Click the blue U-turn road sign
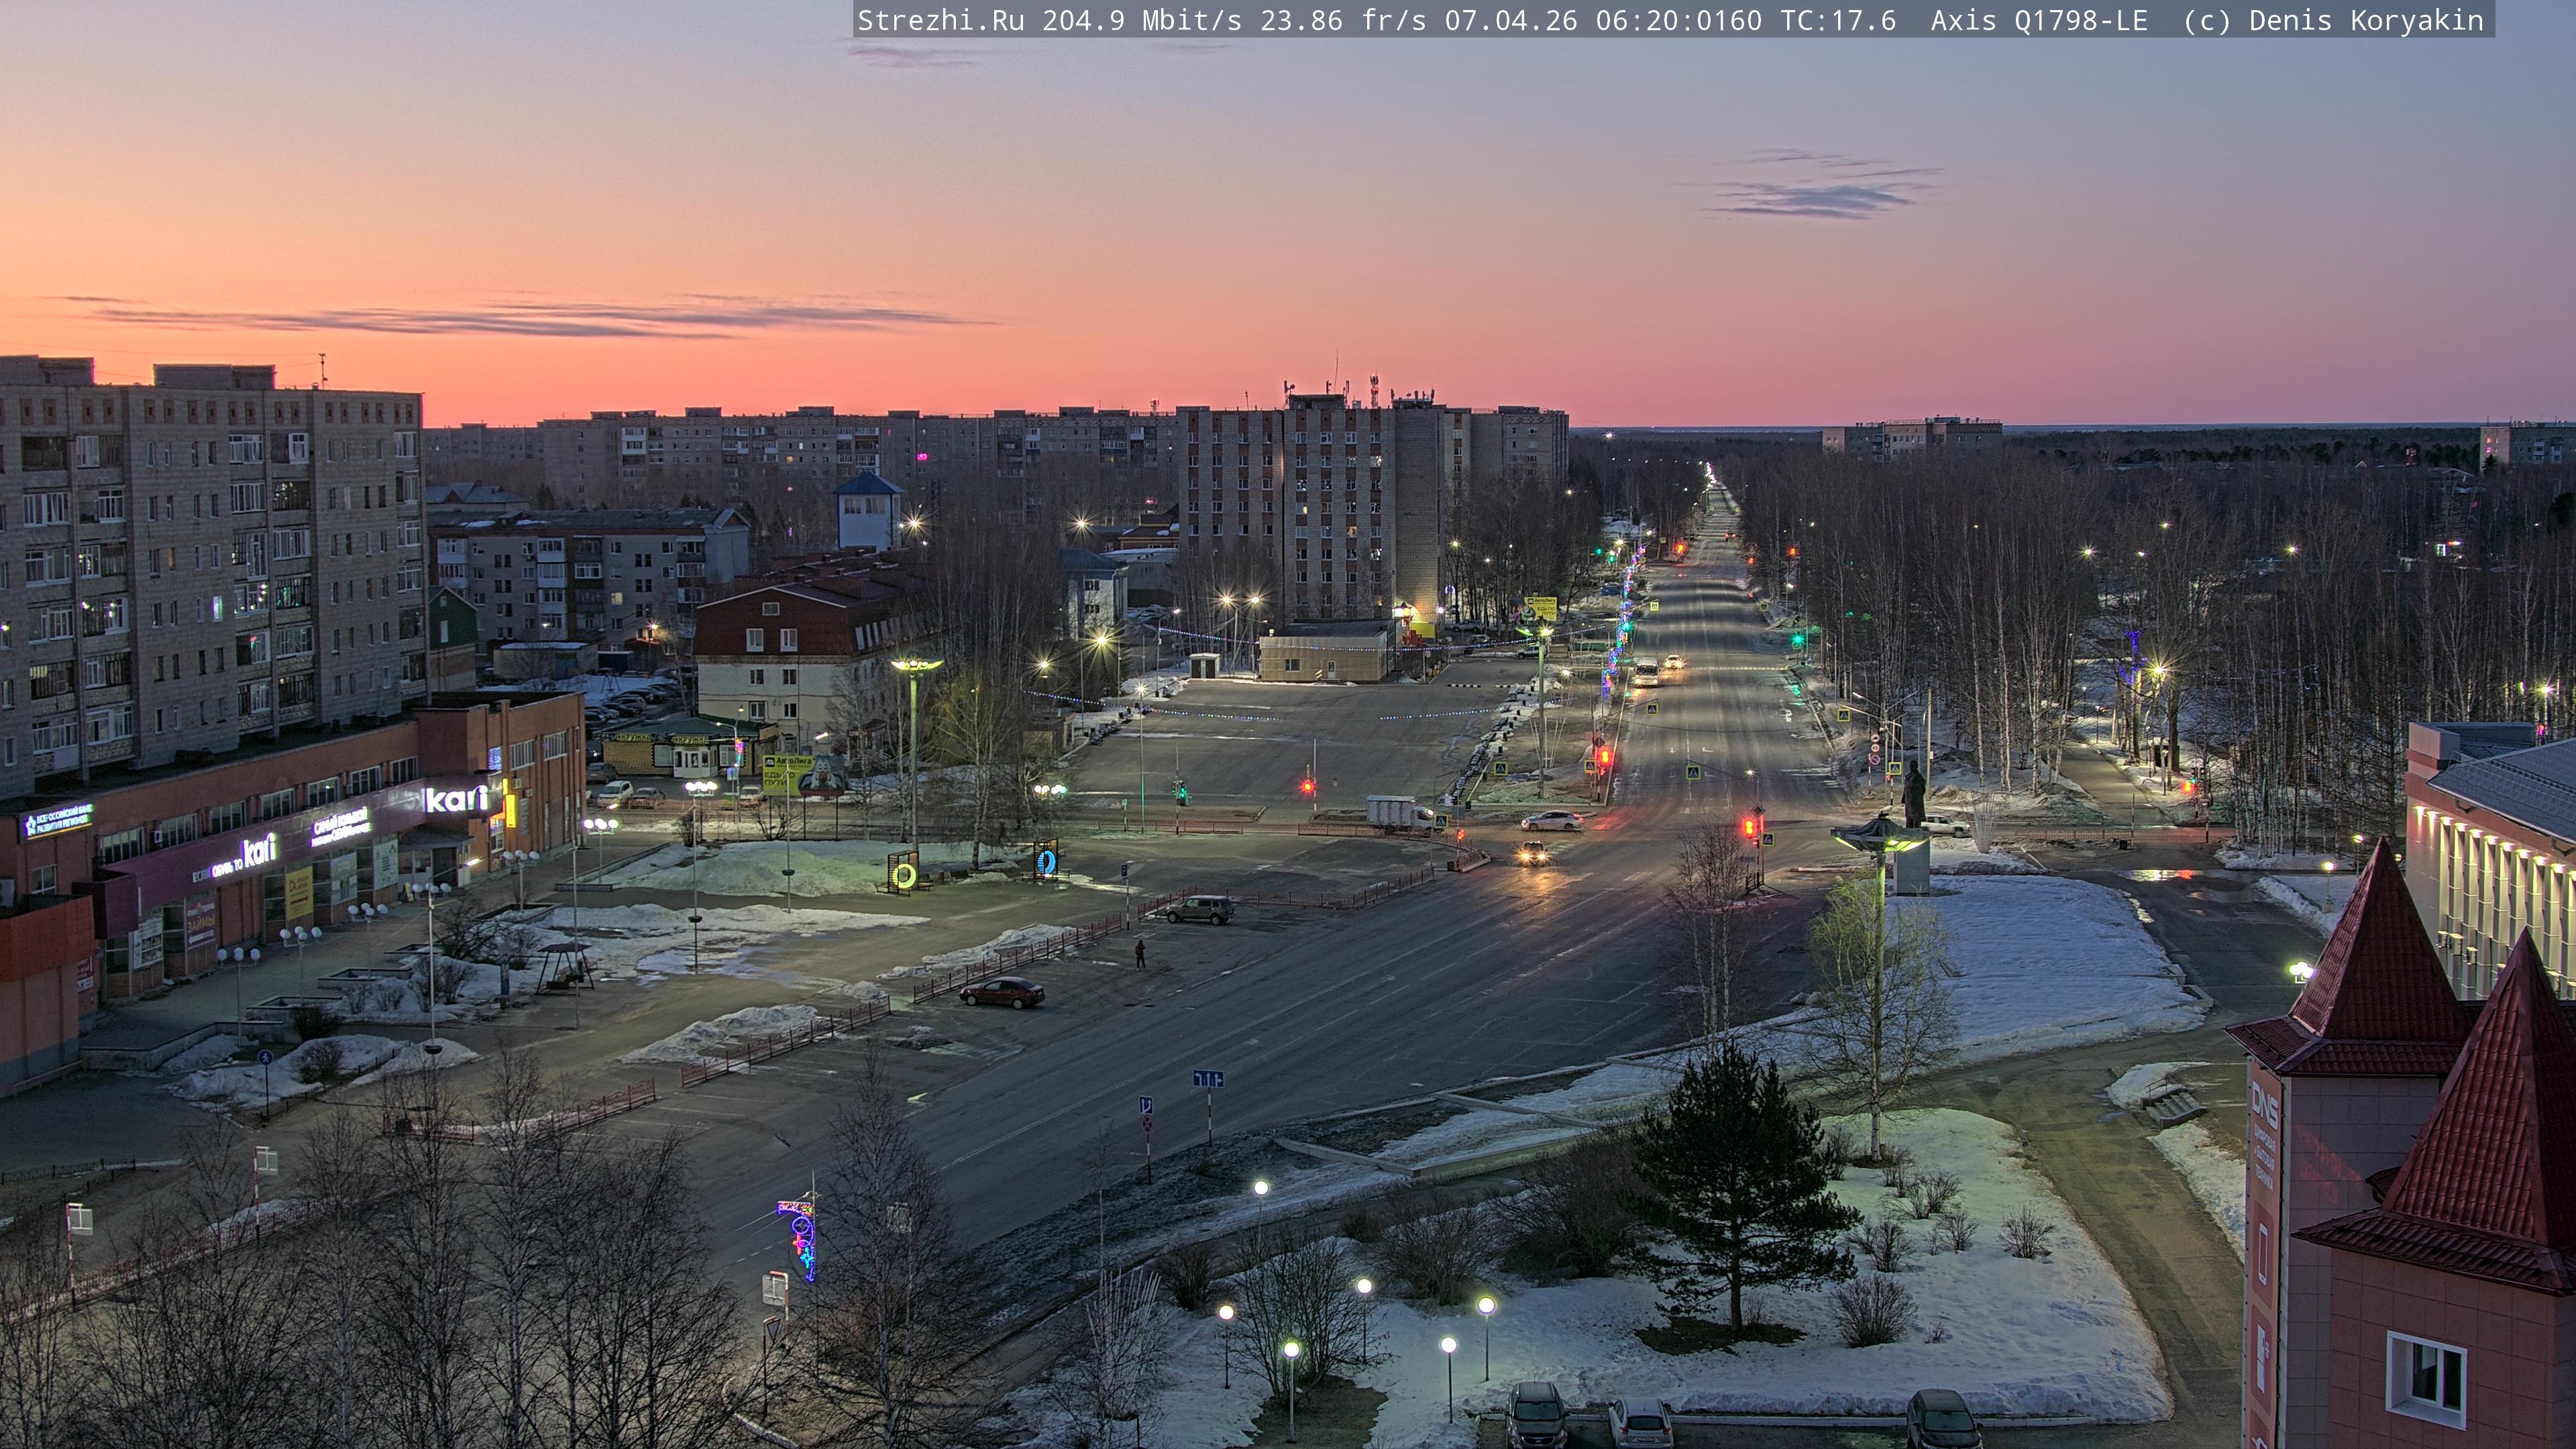This screenshot has width=2576, height=1449. (1146, 1105)
